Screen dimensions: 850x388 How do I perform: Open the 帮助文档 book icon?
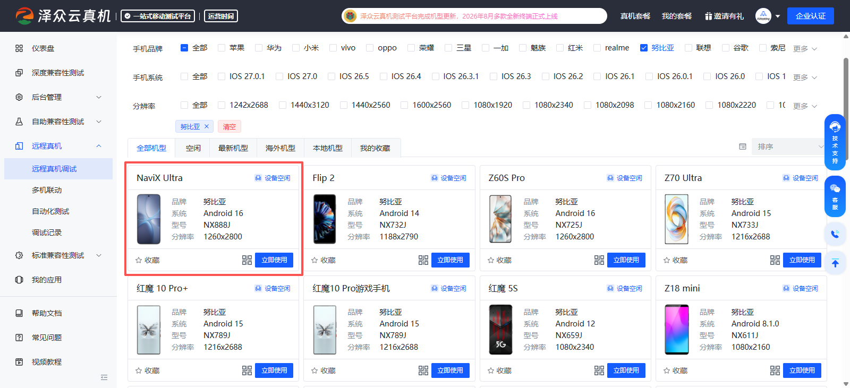click(19, 313)
